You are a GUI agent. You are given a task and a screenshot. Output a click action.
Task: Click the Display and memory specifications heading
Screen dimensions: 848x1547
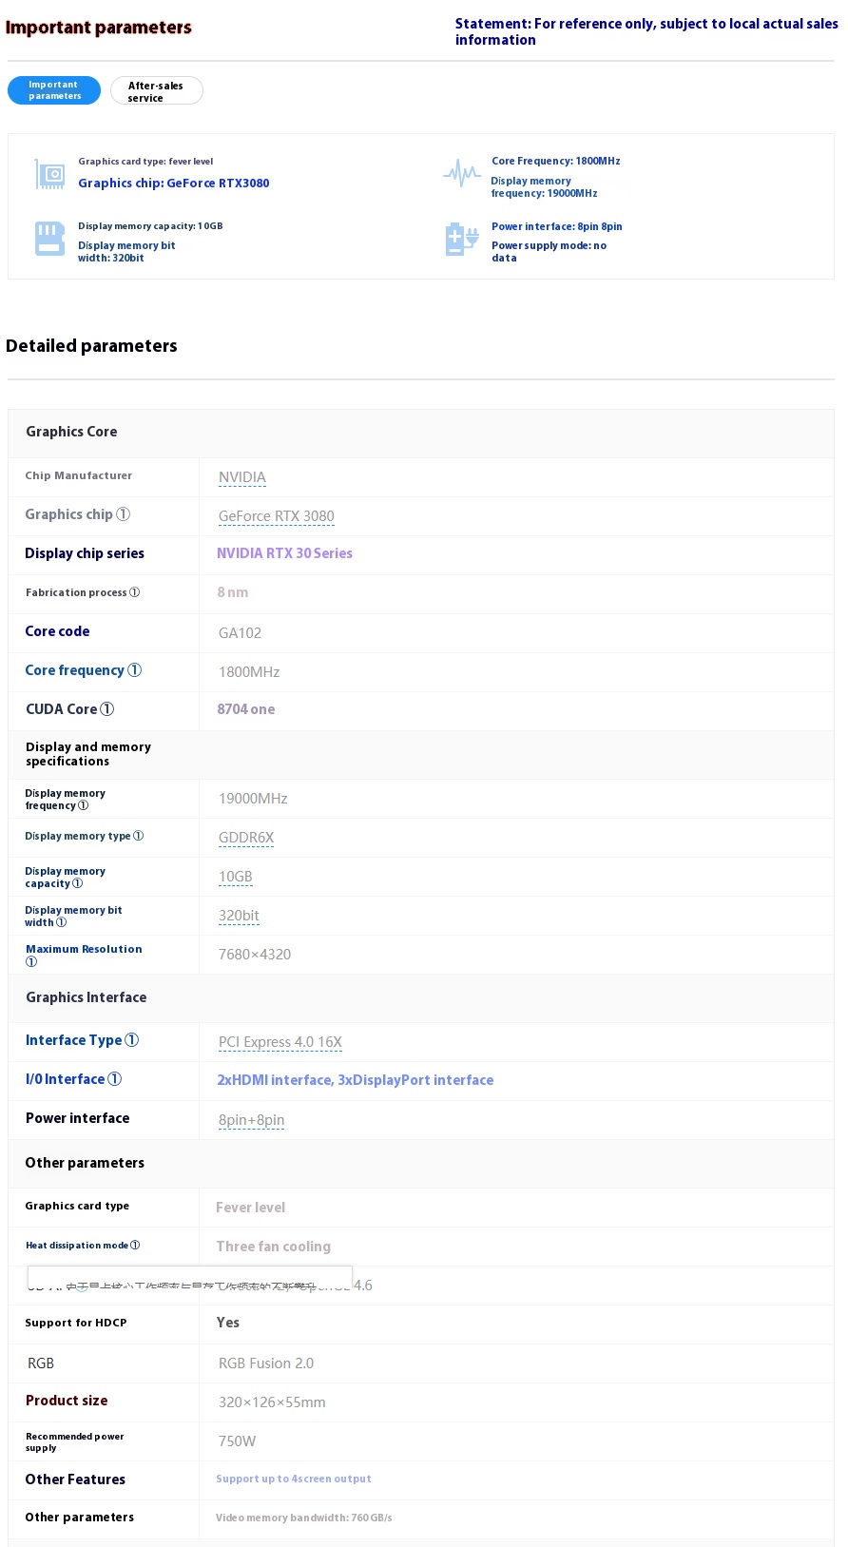[x=88, y=754]
